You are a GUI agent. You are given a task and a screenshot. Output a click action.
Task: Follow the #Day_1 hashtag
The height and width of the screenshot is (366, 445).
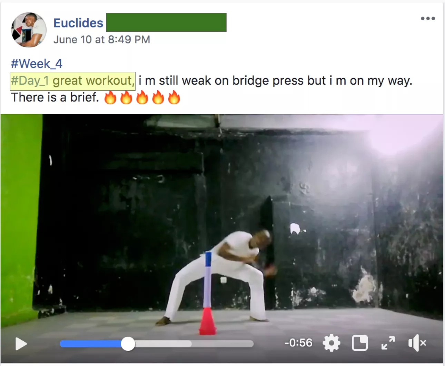[30, 81]
